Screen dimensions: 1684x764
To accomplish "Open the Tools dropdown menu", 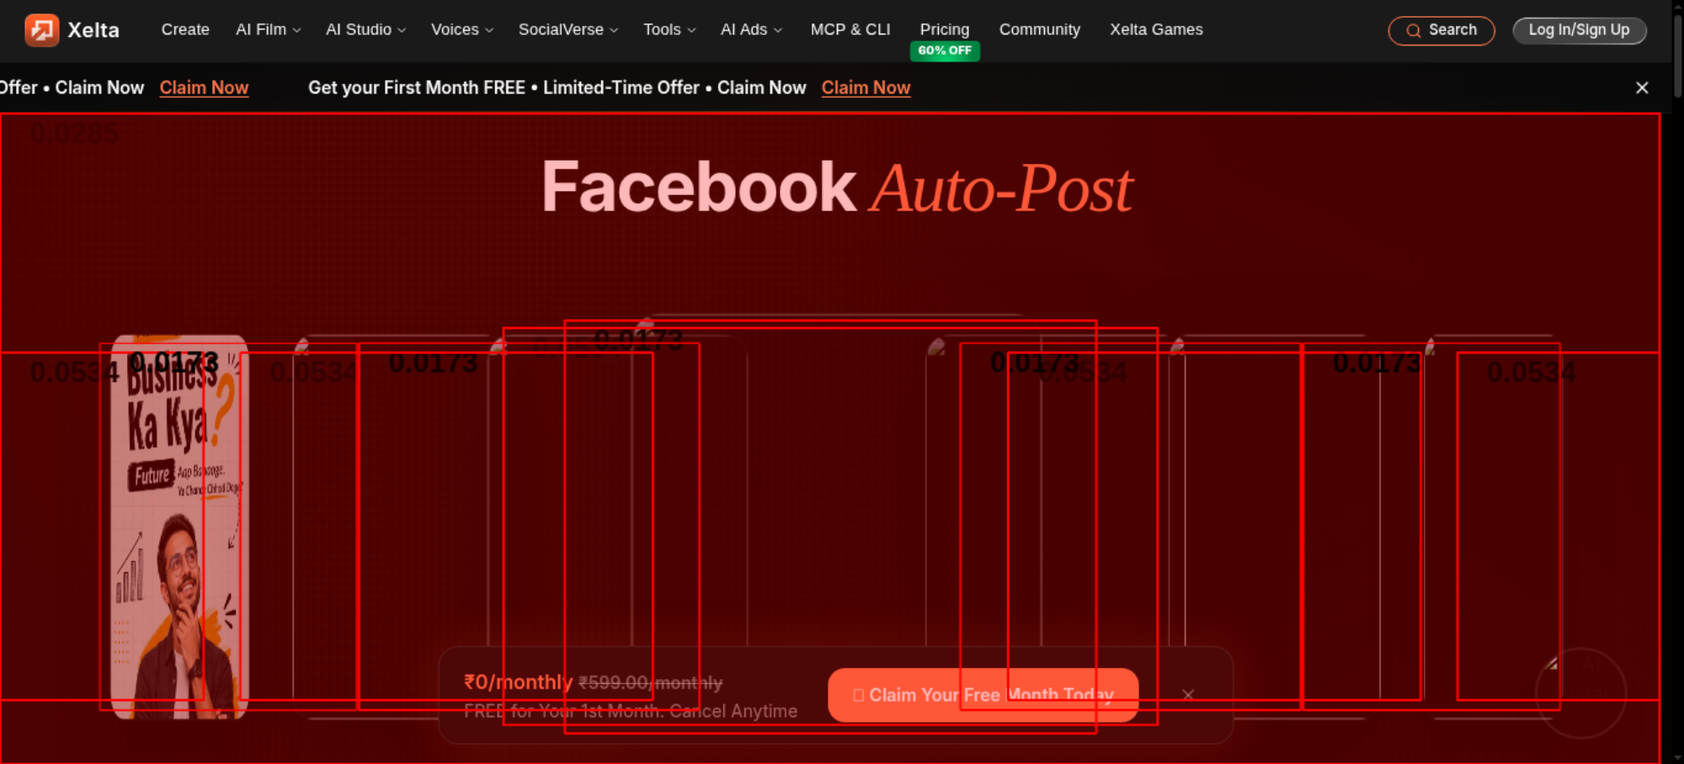I will pyautogui.click(x=669, y=29).
